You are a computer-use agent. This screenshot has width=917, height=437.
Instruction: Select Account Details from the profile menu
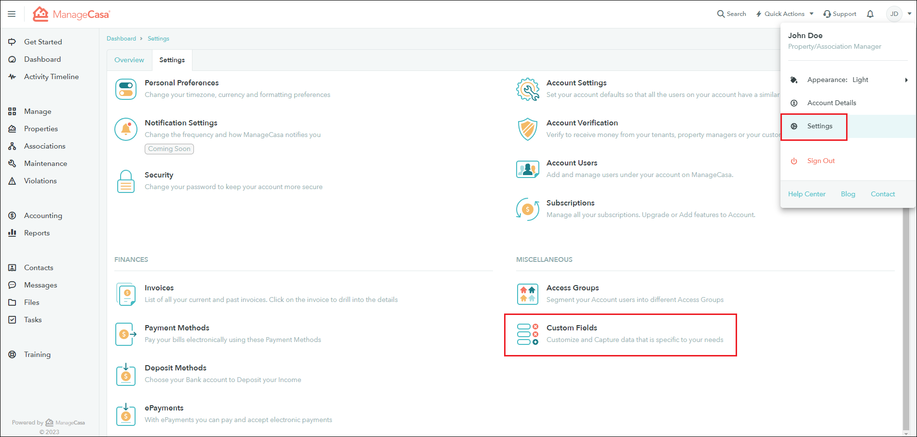coord(832,103)
